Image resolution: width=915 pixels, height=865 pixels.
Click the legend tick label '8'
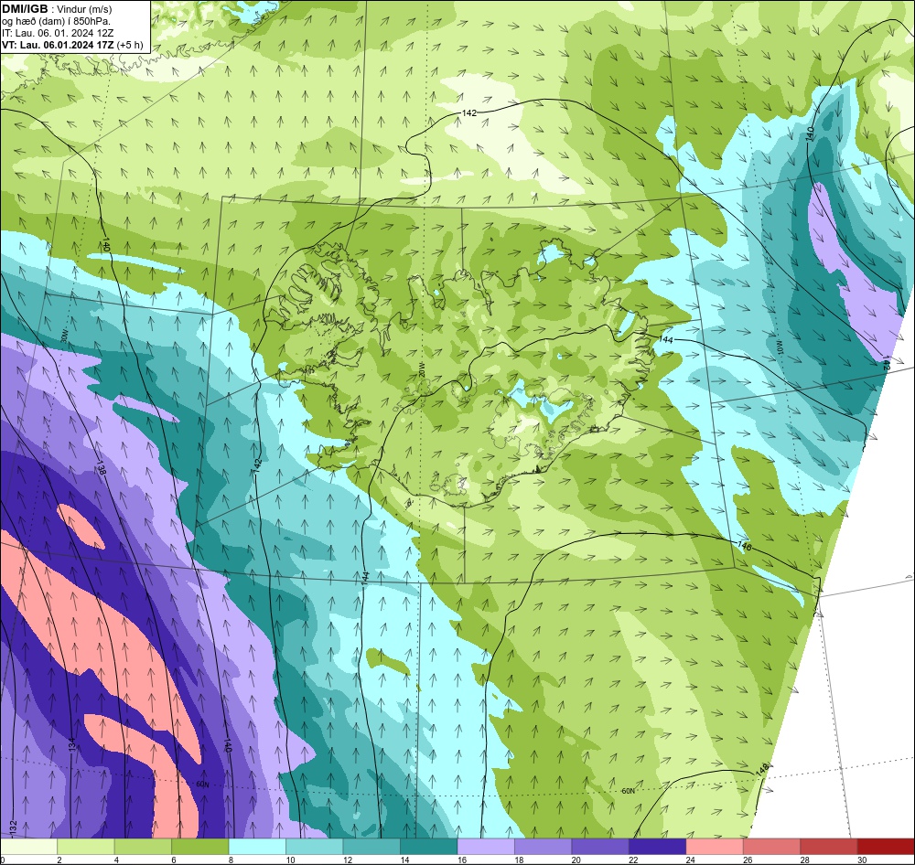pyautogui.click(x=231, y=860)
